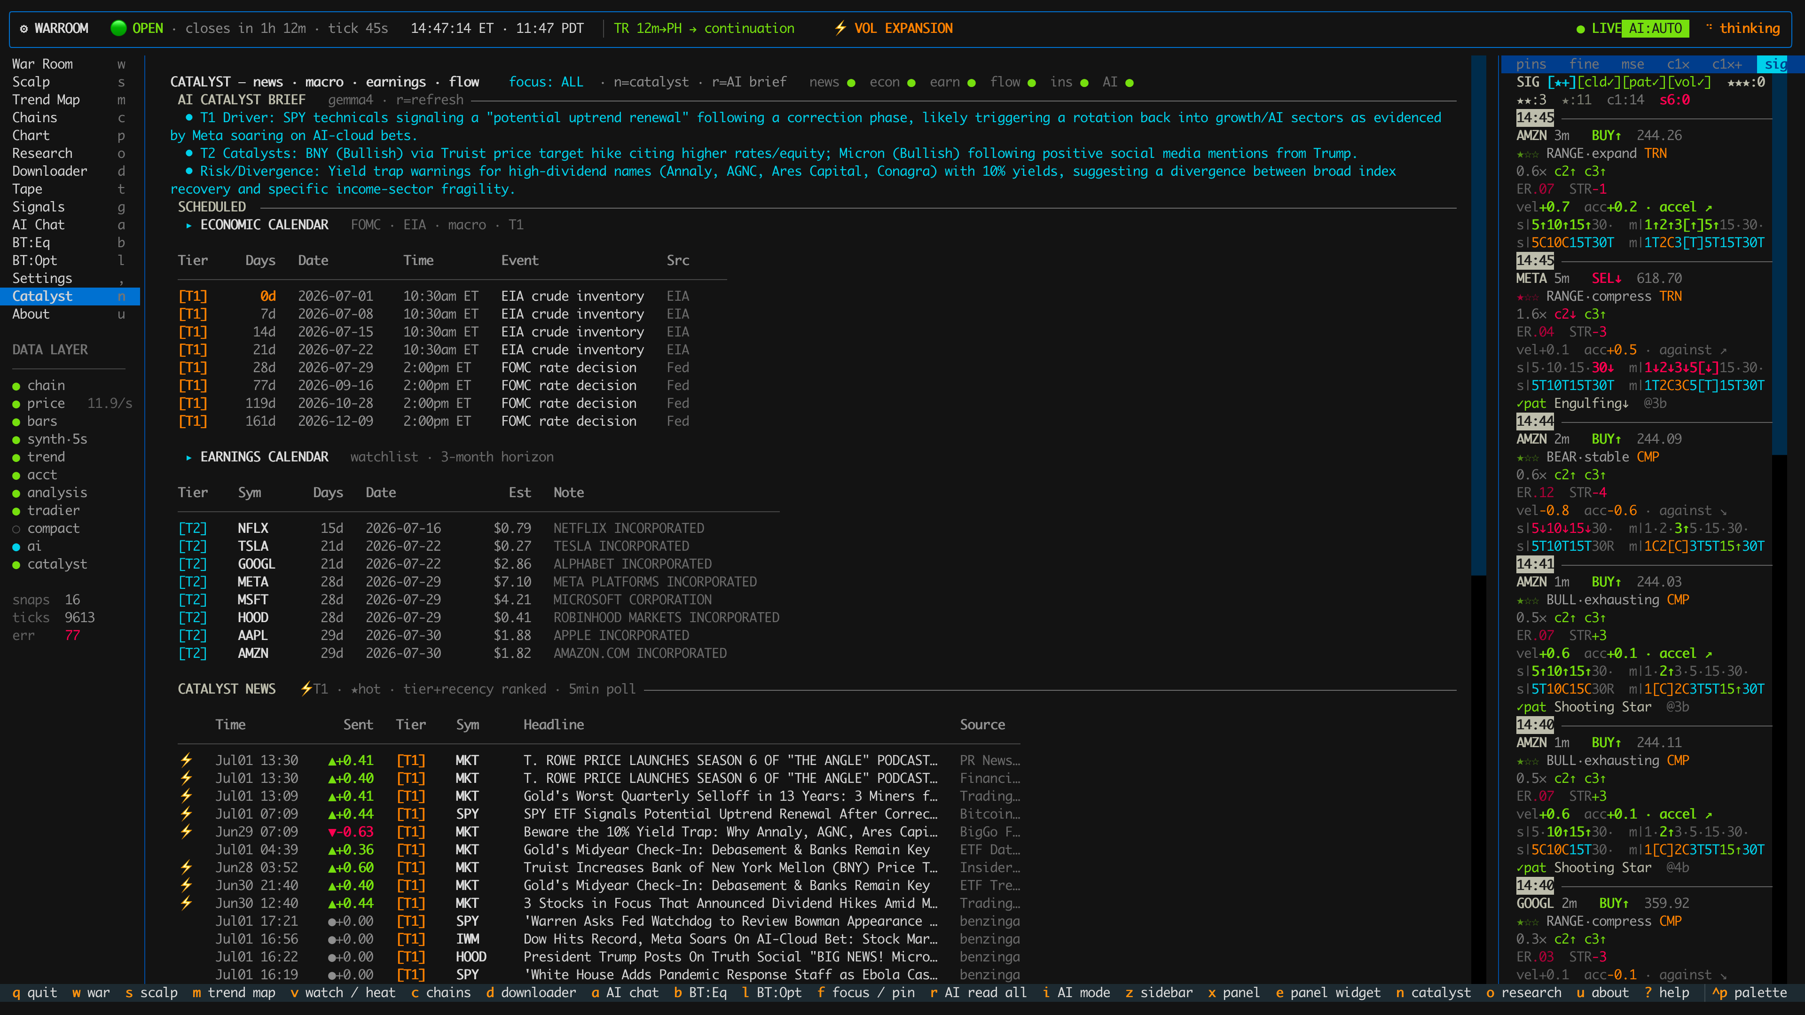Click the NFLX earnings row symbol
Viewport: 1805px width, 1015px height.
tap(253, 529)
